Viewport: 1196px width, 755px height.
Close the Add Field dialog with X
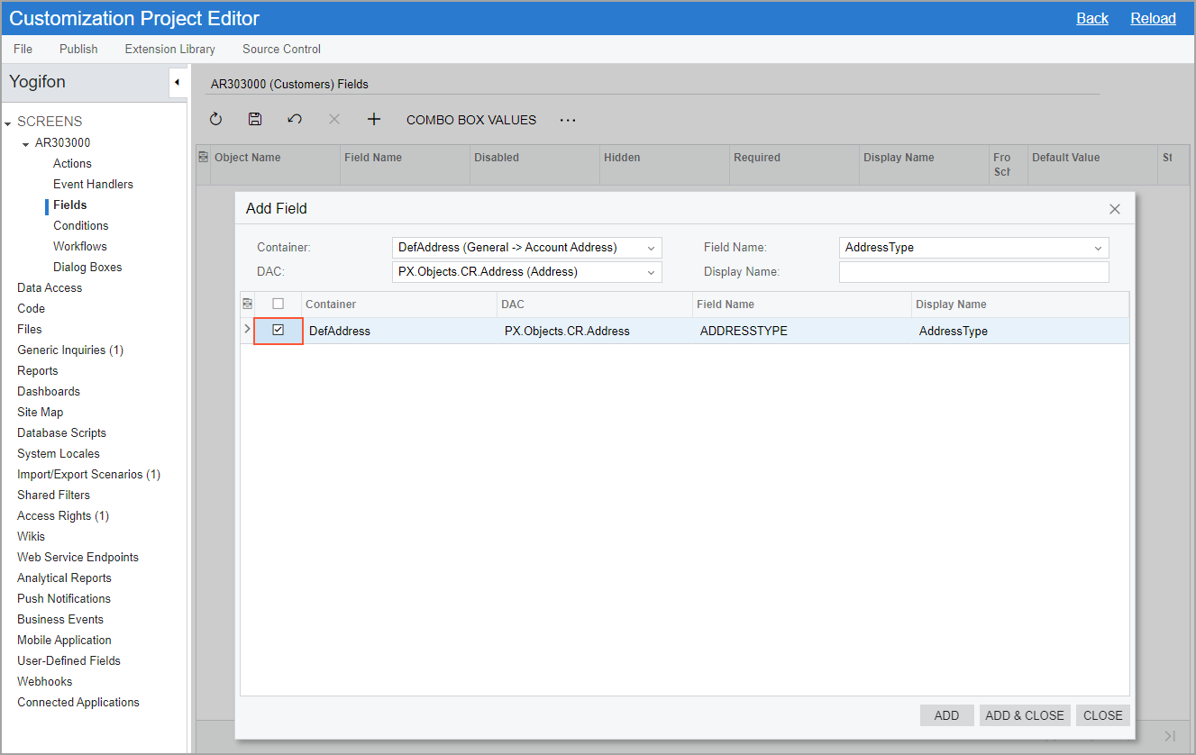pyautogui.click(x=1115, y=209)
